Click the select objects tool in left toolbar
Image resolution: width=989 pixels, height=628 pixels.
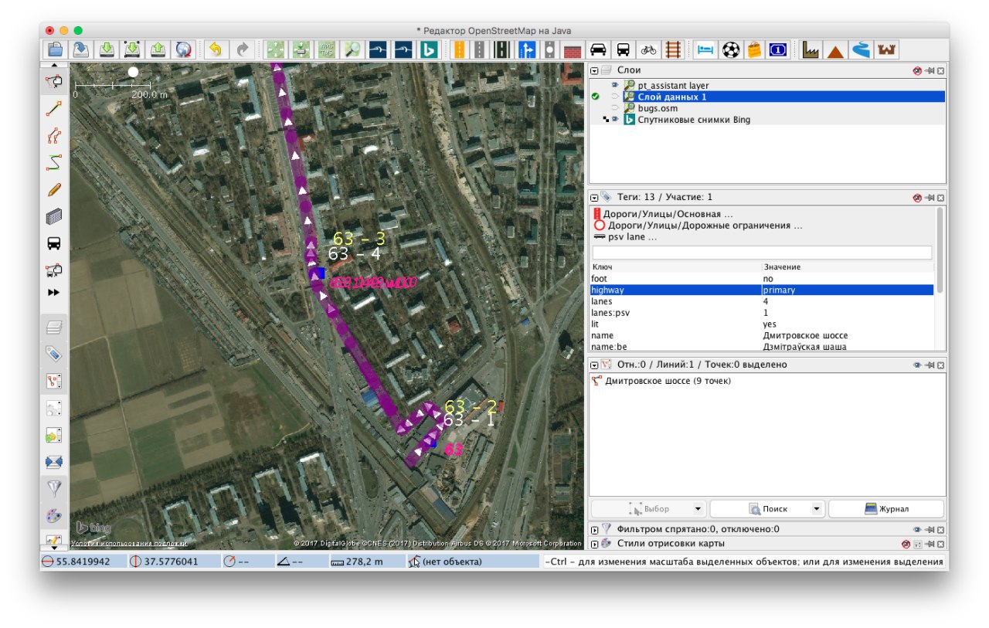pyautogui.click(x=54, y=82)
